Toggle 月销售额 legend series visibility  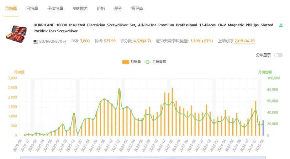click(x=155, y=62)
